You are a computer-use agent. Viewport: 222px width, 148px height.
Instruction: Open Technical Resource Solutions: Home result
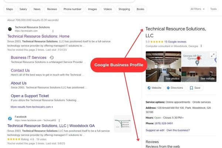(38, 36)
